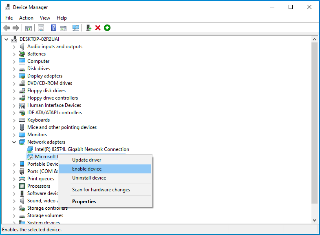Click the Keyboards icon

pos(22,120)
